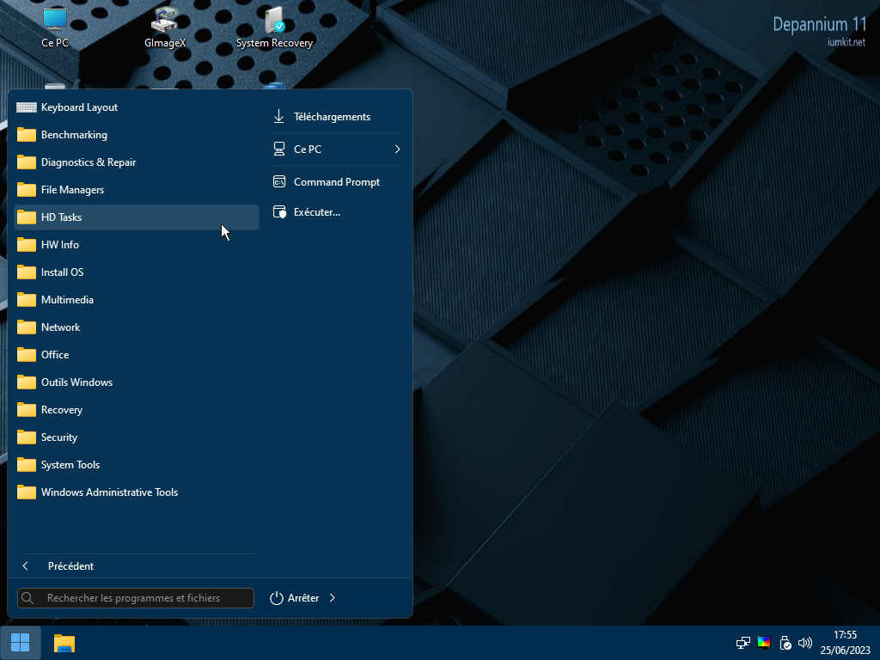Screen dimensions: 880x660
Task: Click the File Managers folder icon
Action: pyautogui.click(x=27, y=190)
